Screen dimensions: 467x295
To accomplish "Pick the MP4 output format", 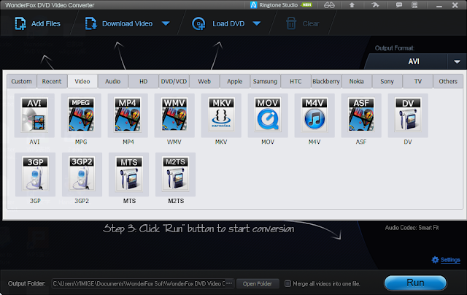I will pyautogui.click(x=128, y=115).
